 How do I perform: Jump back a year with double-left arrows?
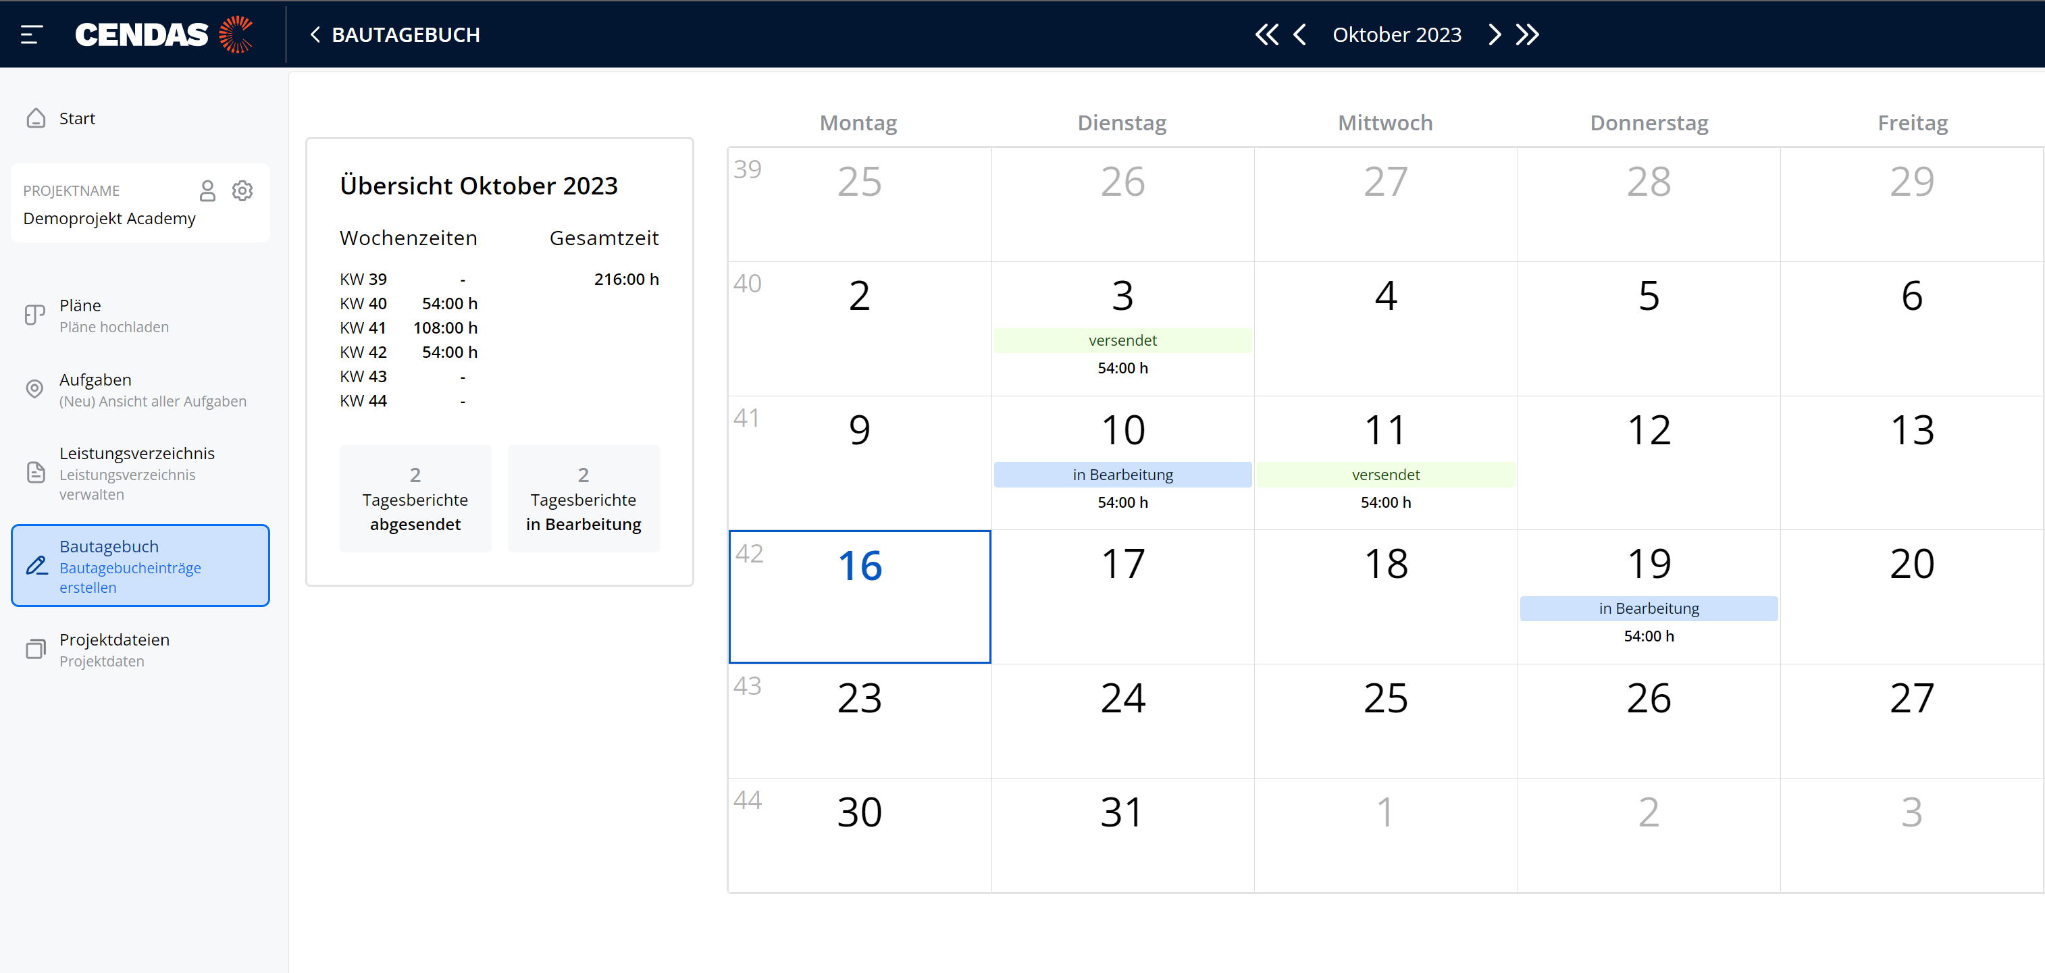coord(1266,34)
